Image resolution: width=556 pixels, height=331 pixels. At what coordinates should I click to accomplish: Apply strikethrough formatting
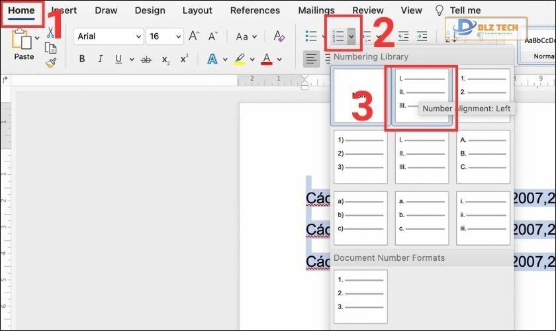point(146,59)
